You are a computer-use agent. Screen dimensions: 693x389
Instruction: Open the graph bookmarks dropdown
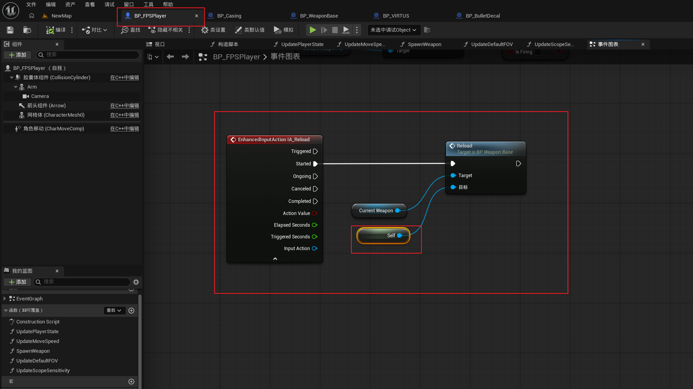click(x=153, y=57)
